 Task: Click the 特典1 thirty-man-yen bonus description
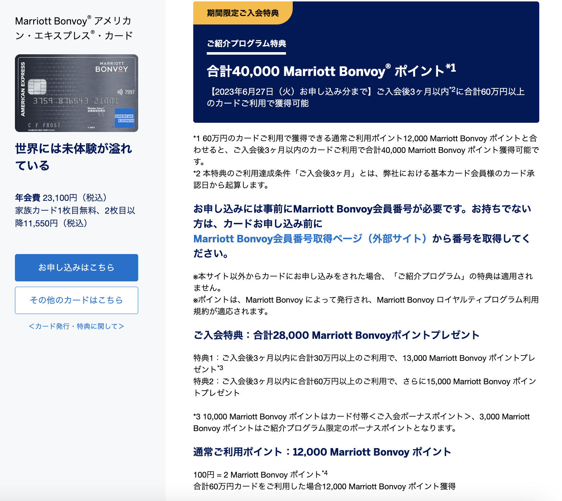coord(364,363)
